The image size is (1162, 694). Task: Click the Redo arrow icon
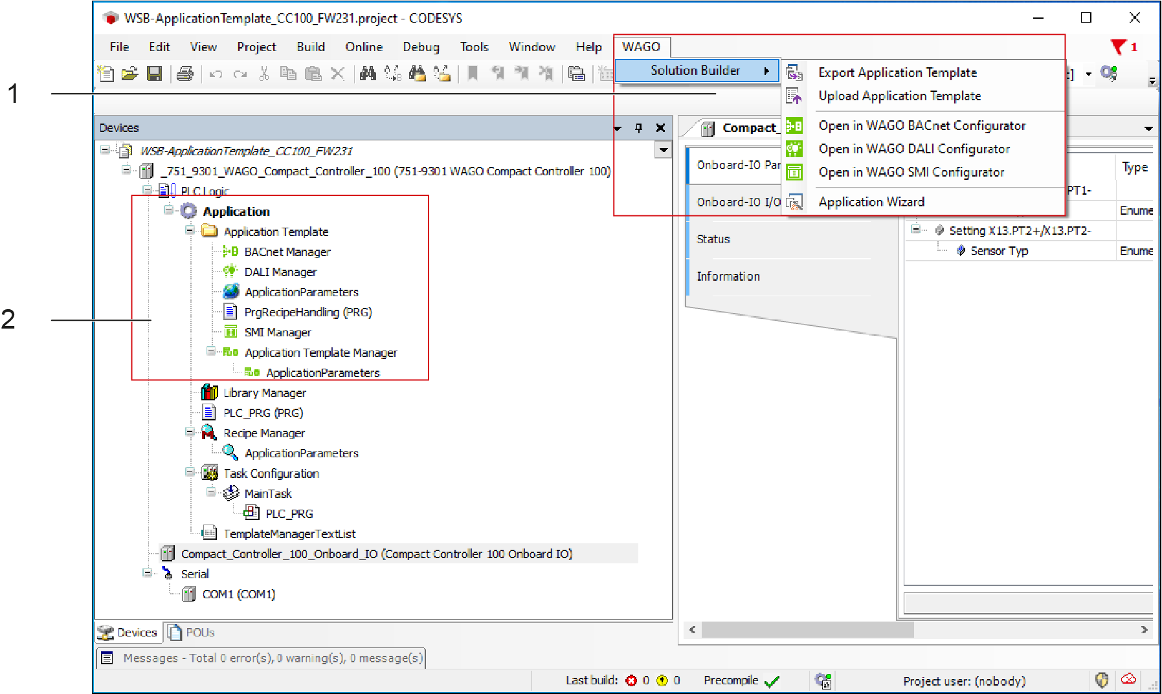point(240,74)
